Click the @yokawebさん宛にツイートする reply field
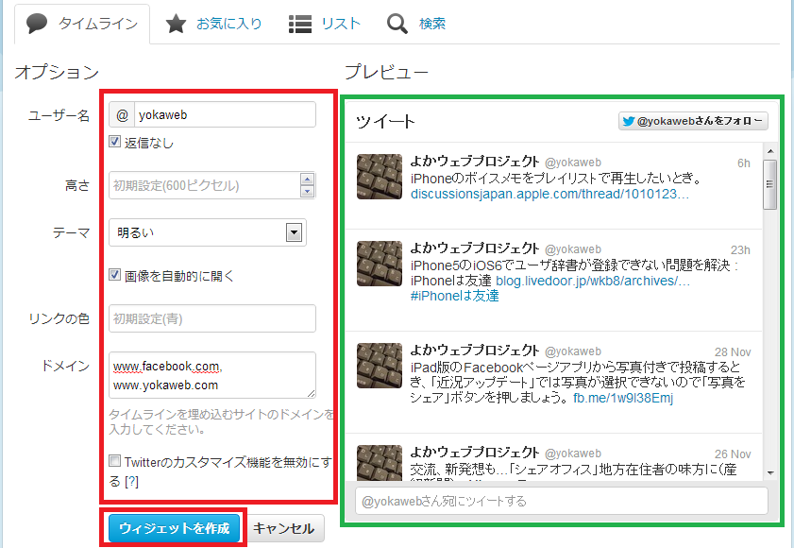Image resolution: width=794 pixels, height=548 pixels. [562, 501]
